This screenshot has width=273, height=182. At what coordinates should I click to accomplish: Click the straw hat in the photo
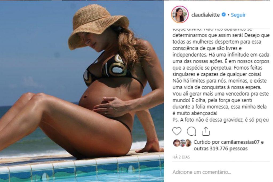98,26
